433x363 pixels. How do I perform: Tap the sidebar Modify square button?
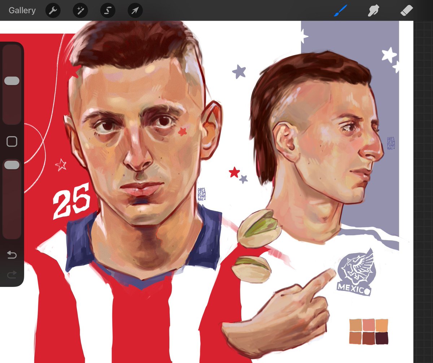(x=12, y=142)
